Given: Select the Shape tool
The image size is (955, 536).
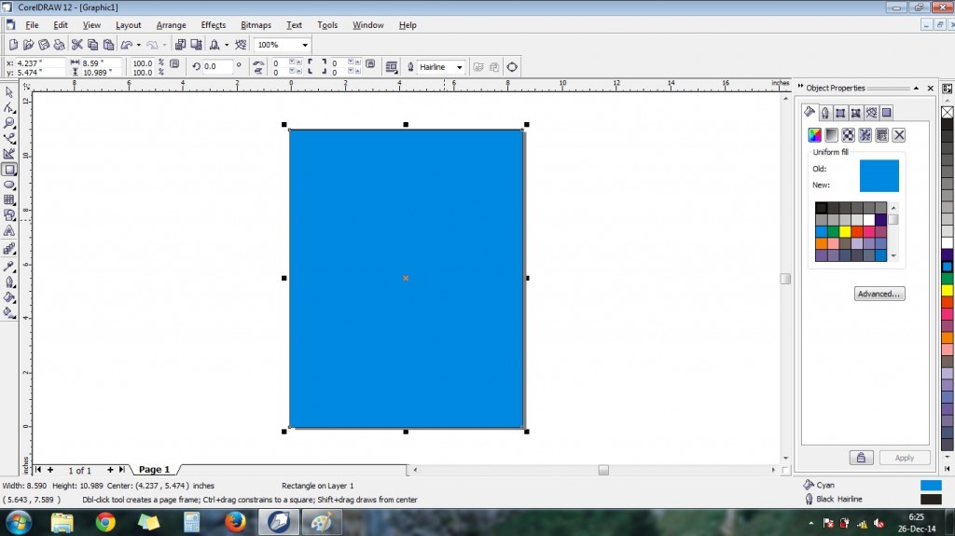Looking at the screenshot, I should [x=9, y=108].
